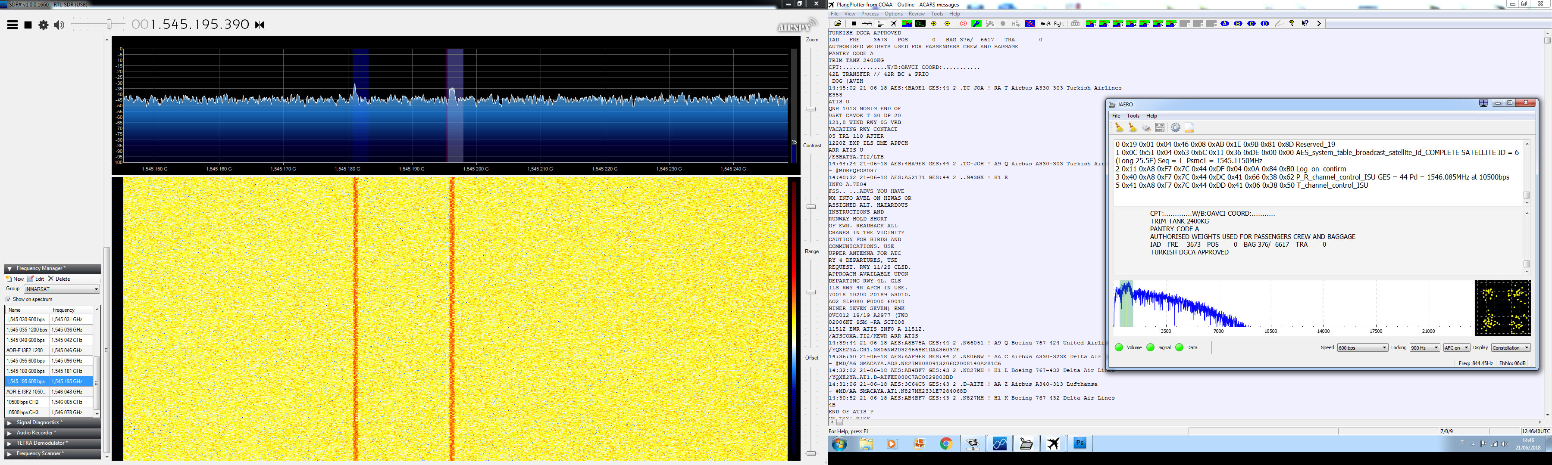The width and height of the screenshot is (1552, 465).
Task: Open JAERO File menu
Action: (1116, 116)
